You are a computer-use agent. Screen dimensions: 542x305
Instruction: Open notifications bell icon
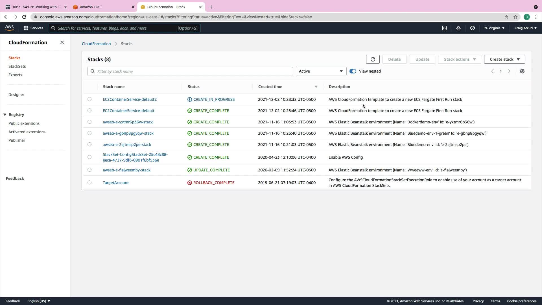(x=458, y=28)
